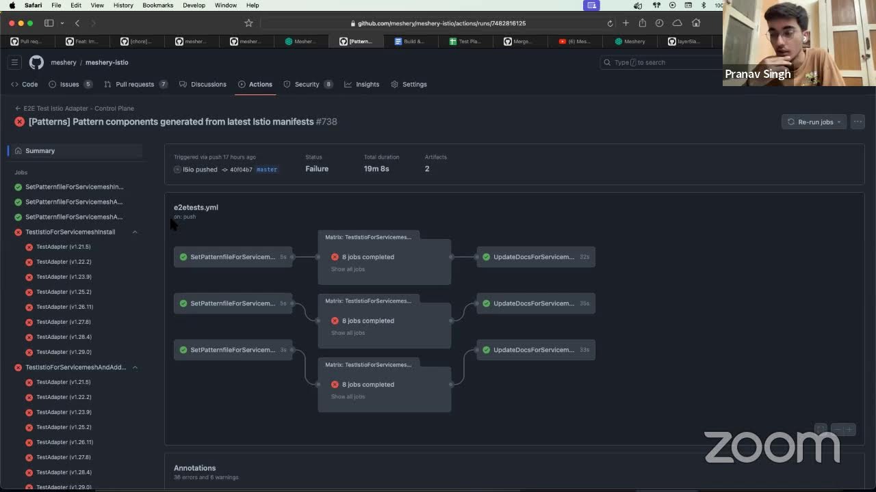Open first TestAdapter (v1.23.9) job
Screen dimensions: 876x492
[64, 277]
